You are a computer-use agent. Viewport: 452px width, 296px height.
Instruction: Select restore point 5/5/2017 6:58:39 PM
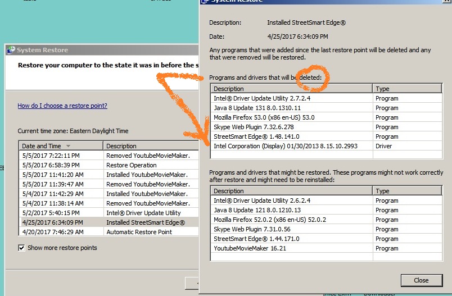click(x=109, y=165)
